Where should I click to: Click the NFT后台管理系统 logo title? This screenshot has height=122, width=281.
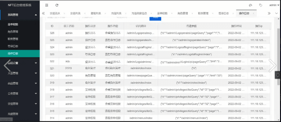pos(20,5)
